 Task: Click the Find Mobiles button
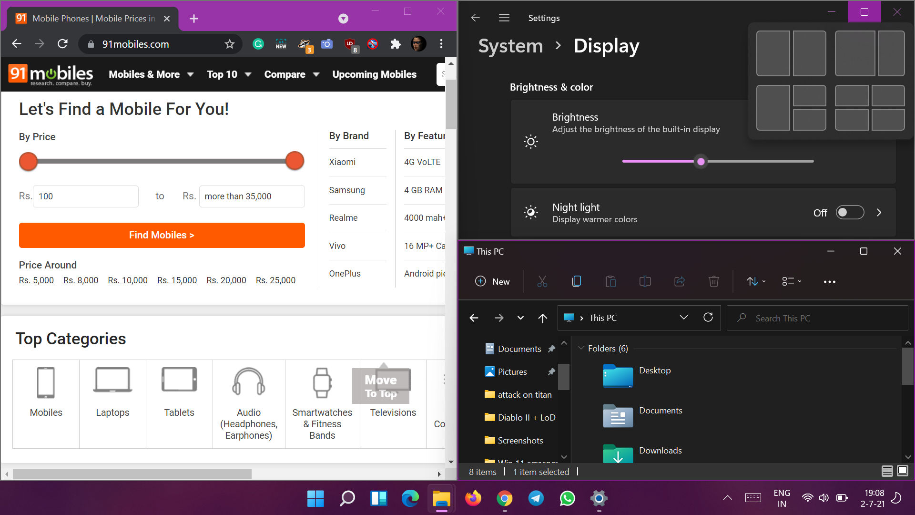point(162,235)
